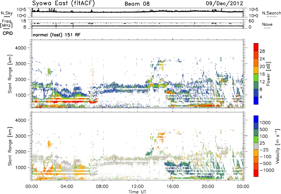Click the '18' frequency tick label

click(23, 21)
